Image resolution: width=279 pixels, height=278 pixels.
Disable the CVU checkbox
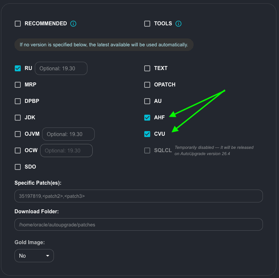(x=147, y=134)
